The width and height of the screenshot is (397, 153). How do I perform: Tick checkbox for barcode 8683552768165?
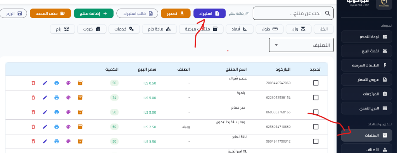(316, 112)
